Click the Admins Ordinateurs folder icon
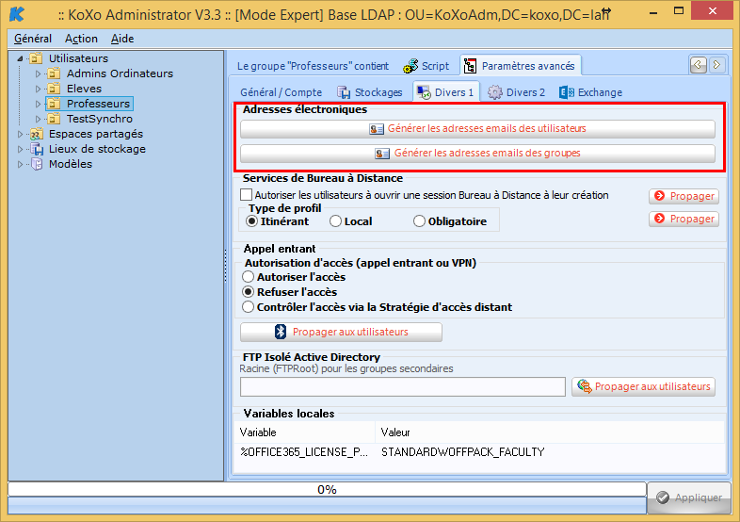The width and height of the screenshot is (740, 522). 54,73
